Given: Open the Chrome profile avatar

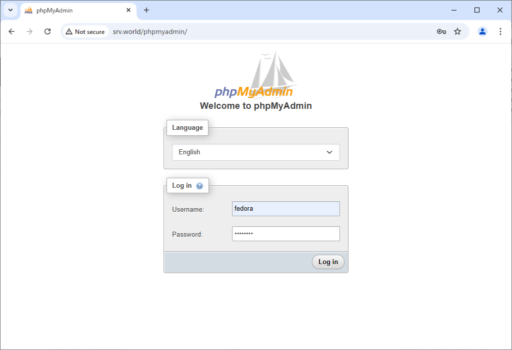Looking at the screenshot, I should click(x=482, y=31).
